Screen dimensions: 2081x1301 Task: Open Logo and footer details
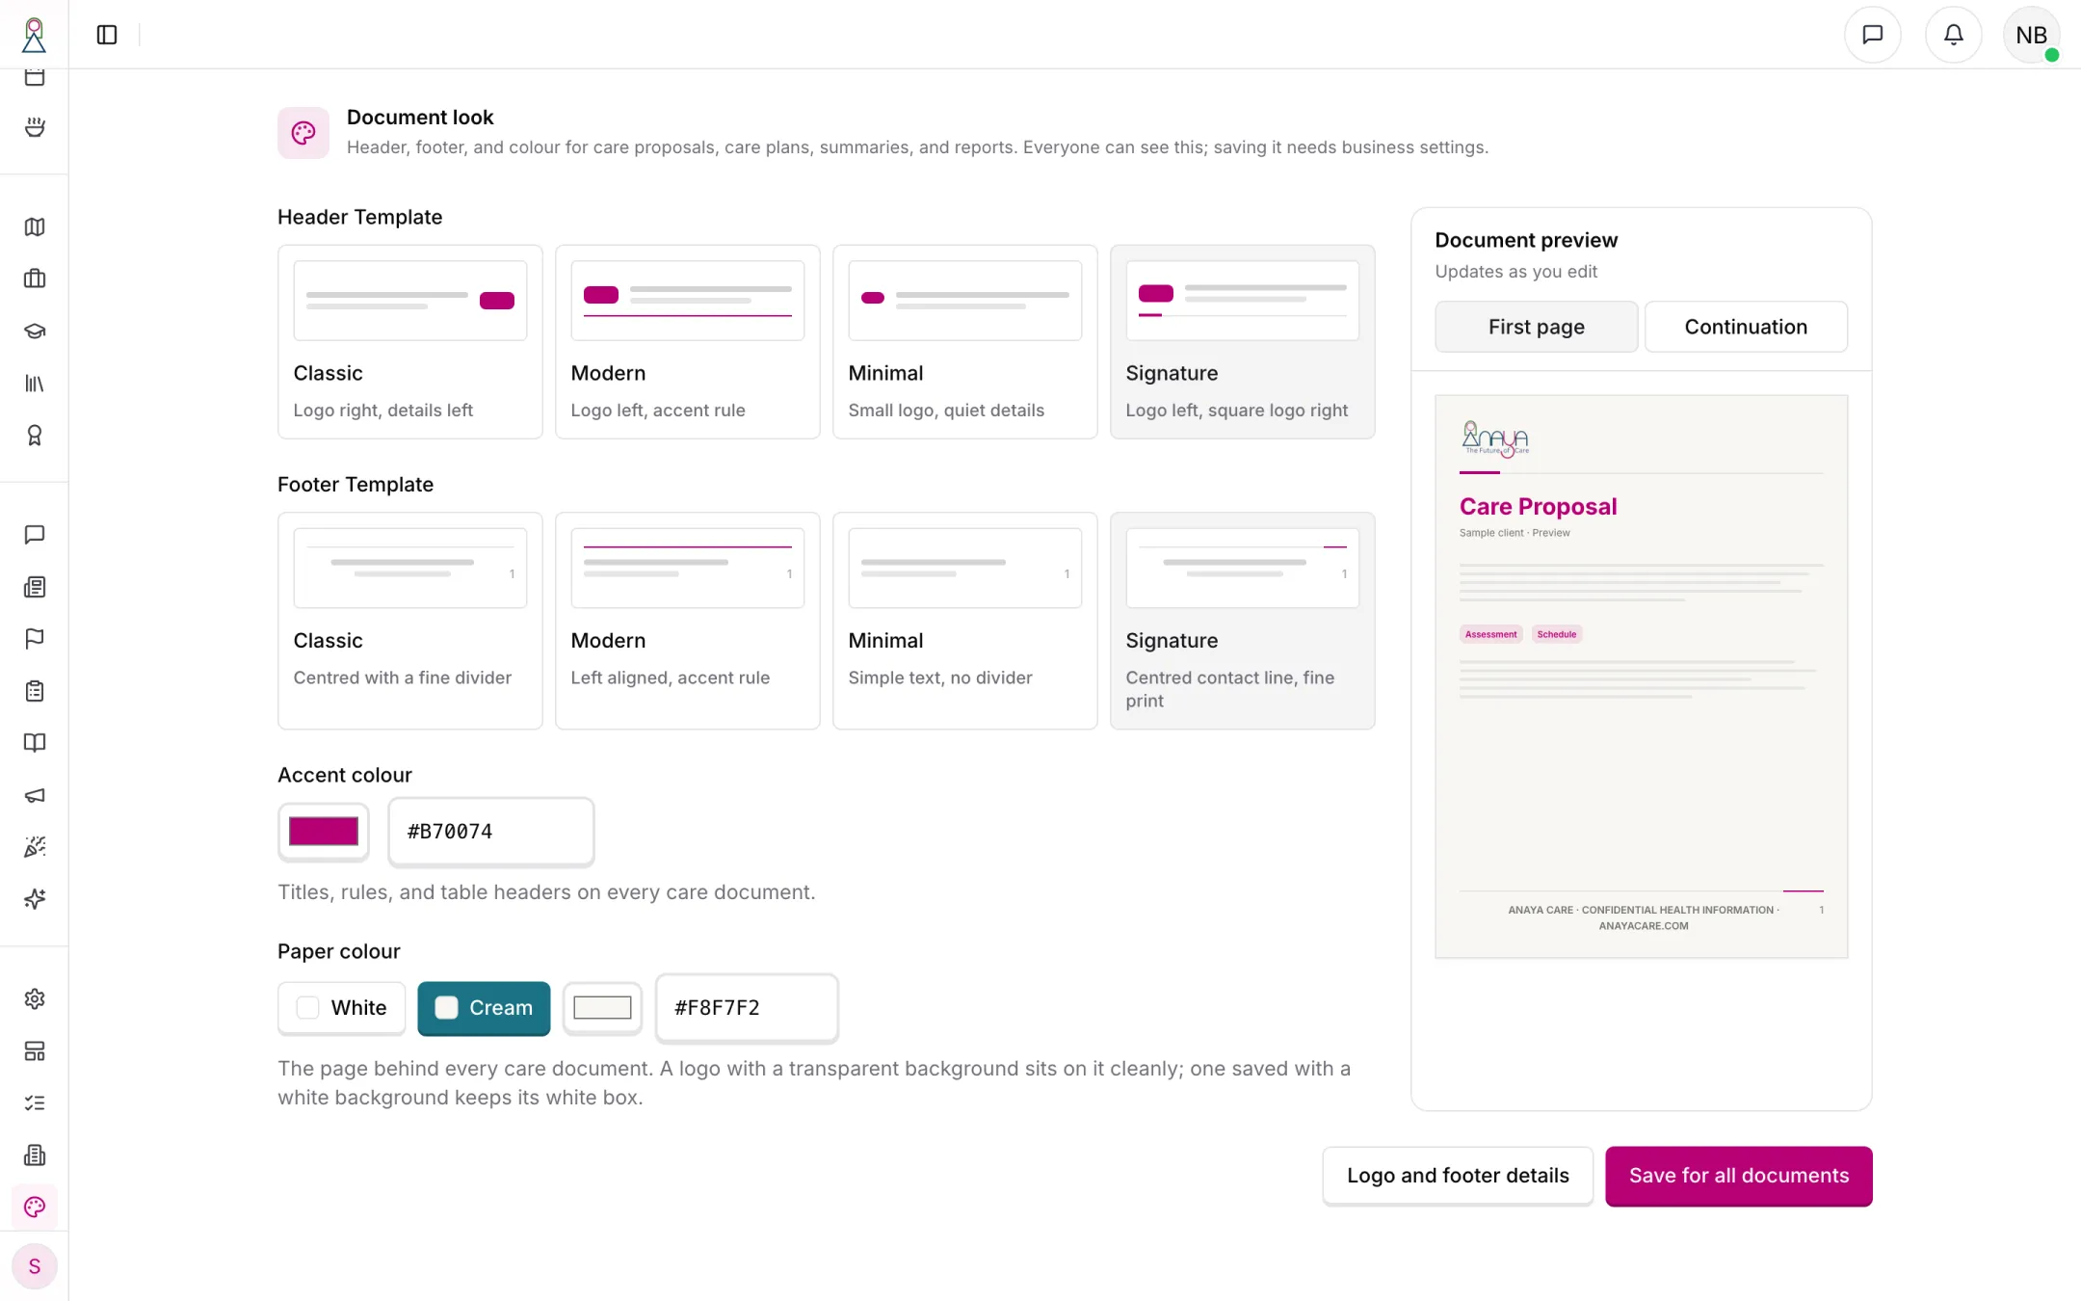(x=1458, y=1176)
